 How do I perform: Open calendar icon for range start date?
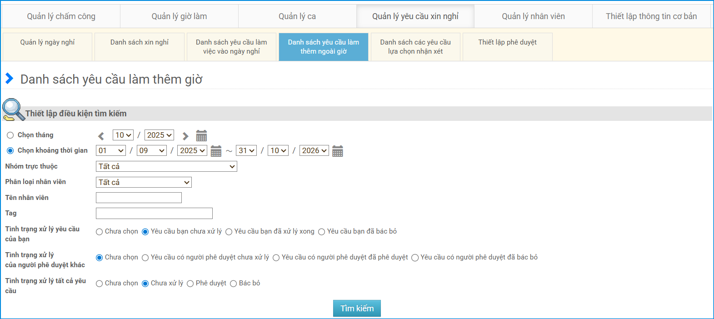click(x=216, y=151)
